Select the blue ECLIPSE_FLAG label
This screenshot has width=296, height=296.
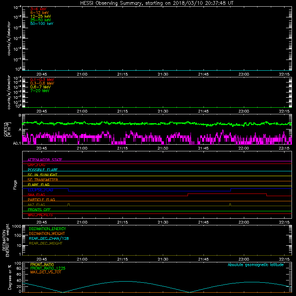click(x=40, y=190)
